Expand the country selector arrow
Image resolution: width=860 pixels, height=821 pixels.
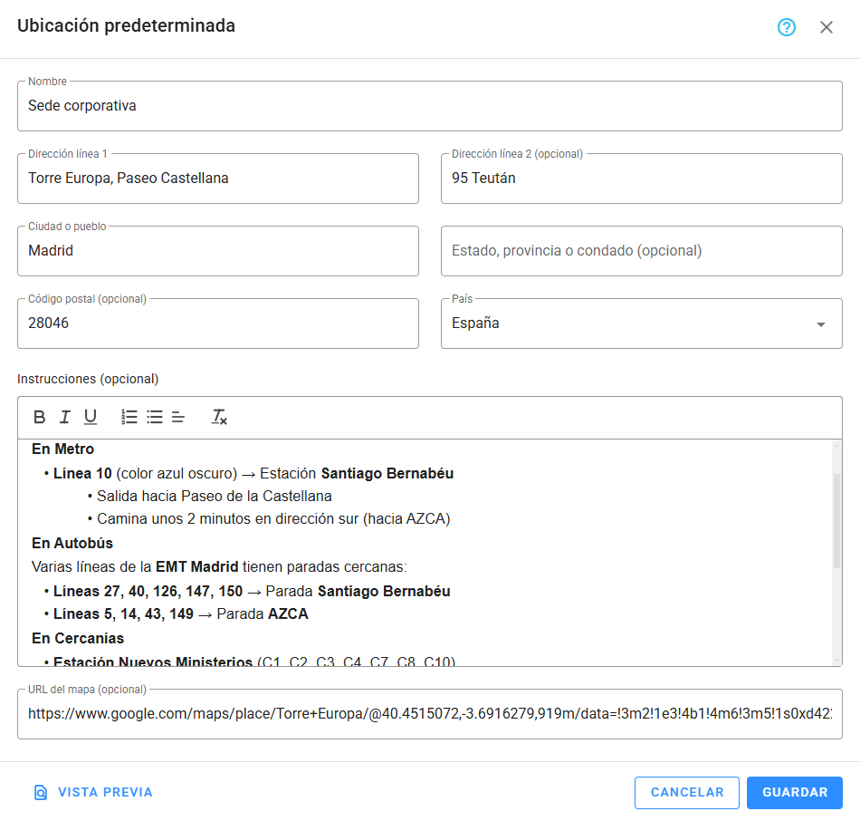821,324
